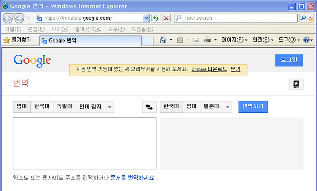Dismiss the banner with 닫기 link
Screen dimensions: 317x191
[235, 69]
